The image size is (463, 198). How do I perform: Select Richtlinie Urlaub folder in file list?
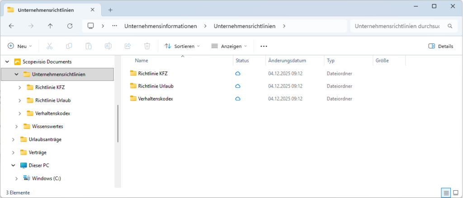tap(156, 86)
